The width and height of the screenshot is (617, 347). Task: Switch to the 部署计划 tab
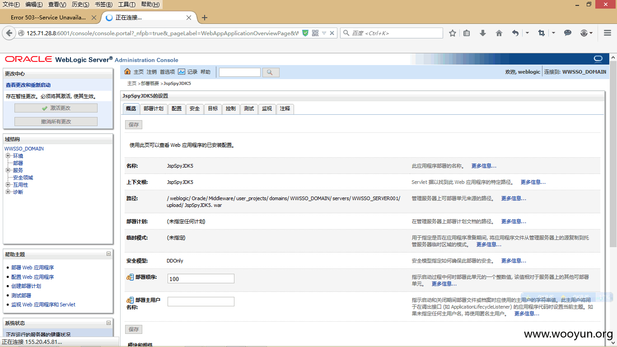click(x=154, y=109)
